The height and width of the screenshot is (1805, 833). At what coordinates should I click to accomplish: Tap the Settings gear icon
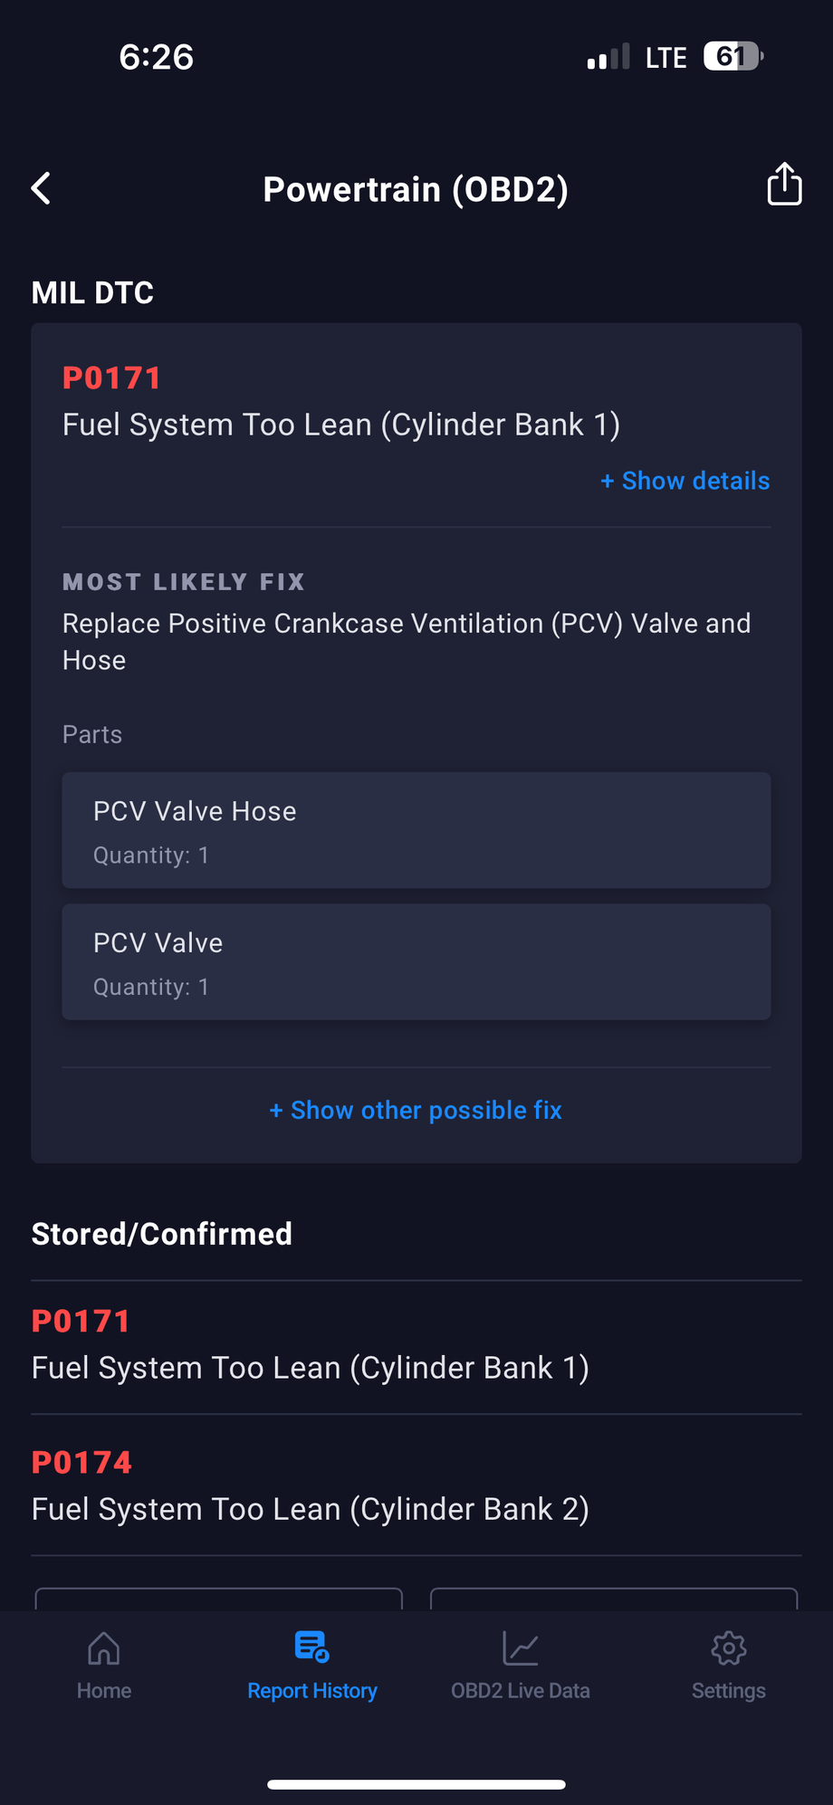point(729,1649)
